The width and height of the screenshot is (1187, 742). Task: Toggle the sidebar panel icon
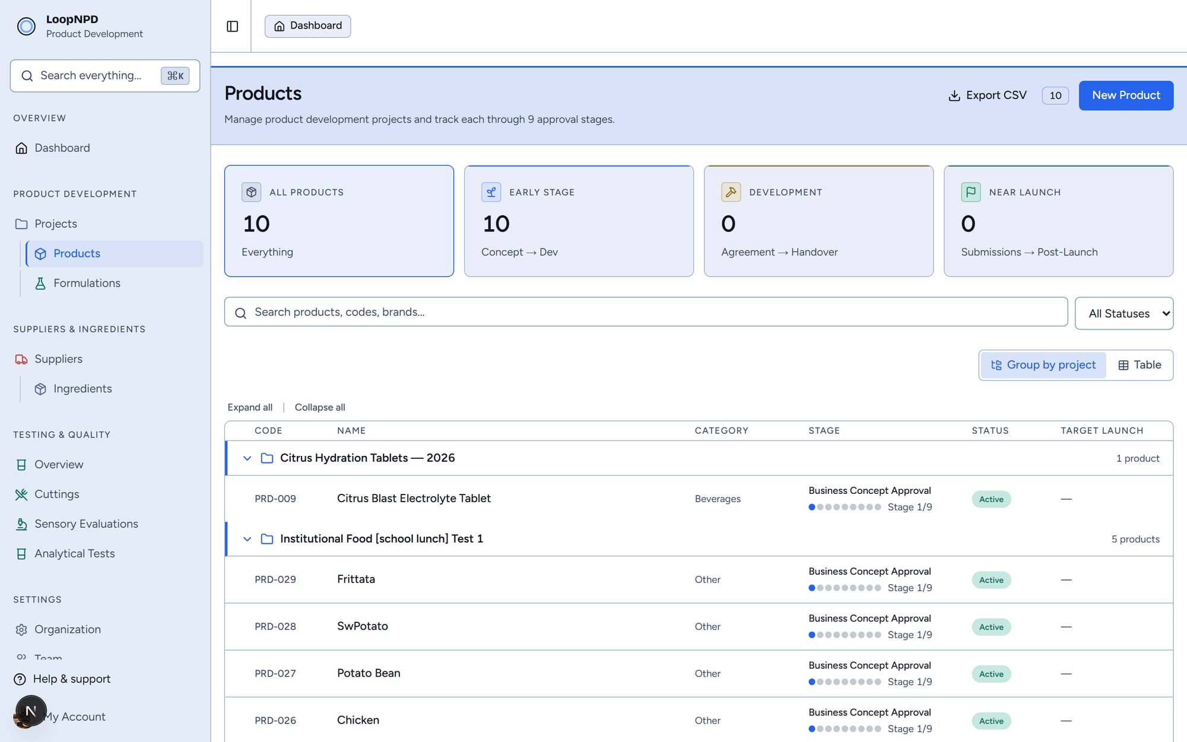point(233,26)
